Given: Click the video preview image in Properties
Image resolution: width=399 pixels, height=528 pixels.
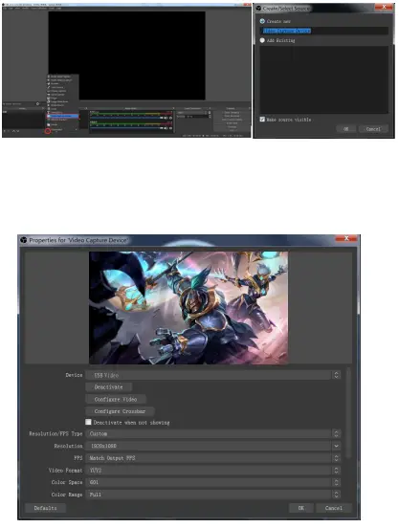Looking at the screenshot, I should click(188, 307).
